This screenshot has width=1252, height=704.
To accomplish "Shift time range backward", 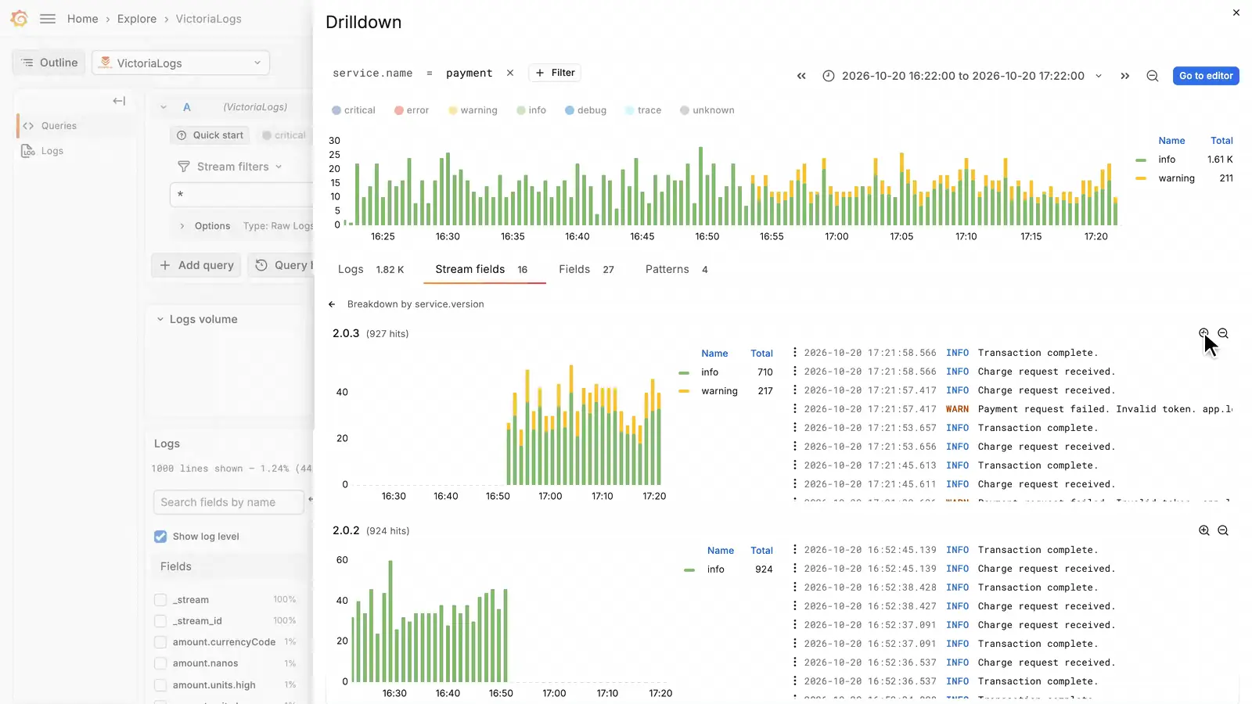I will point(801,76).
